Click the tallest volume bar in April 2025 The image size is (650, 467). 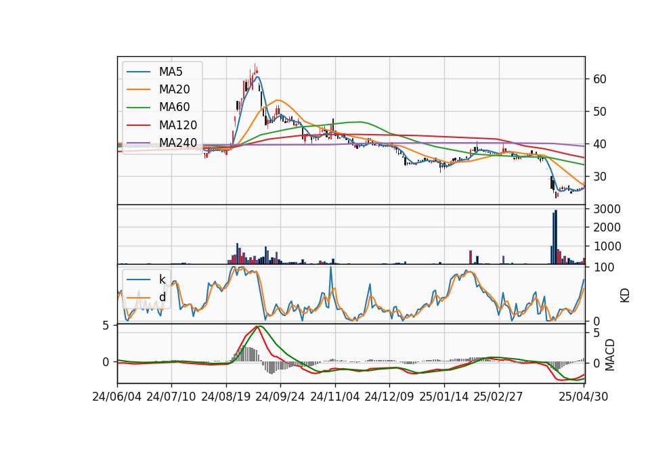tap(556, 237)
